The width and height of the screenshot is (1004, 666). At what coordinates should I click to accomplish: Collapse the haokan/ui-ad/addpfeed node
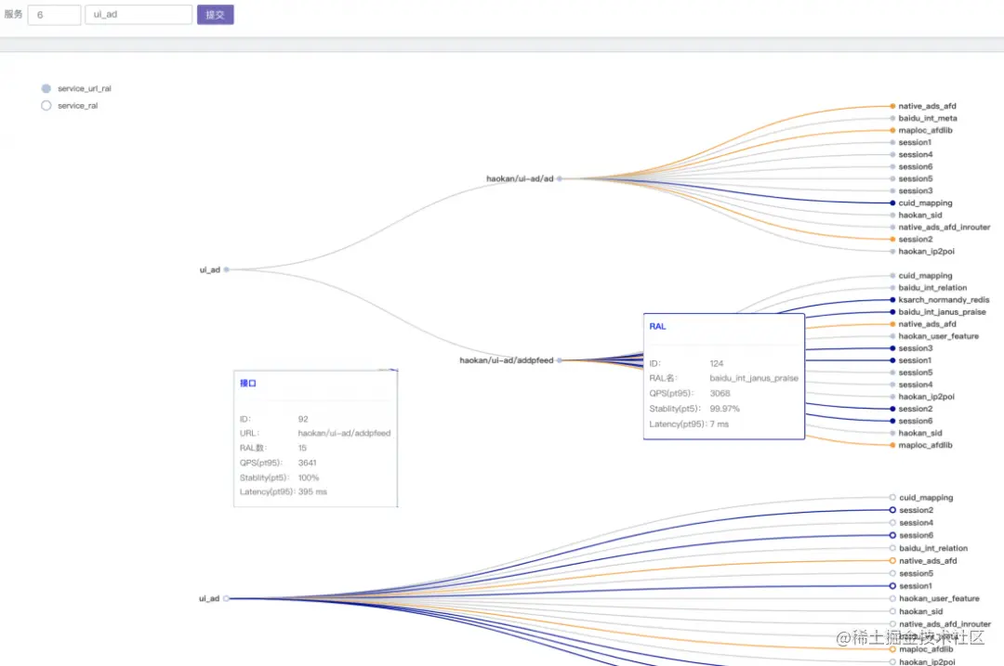pos(559,360)
